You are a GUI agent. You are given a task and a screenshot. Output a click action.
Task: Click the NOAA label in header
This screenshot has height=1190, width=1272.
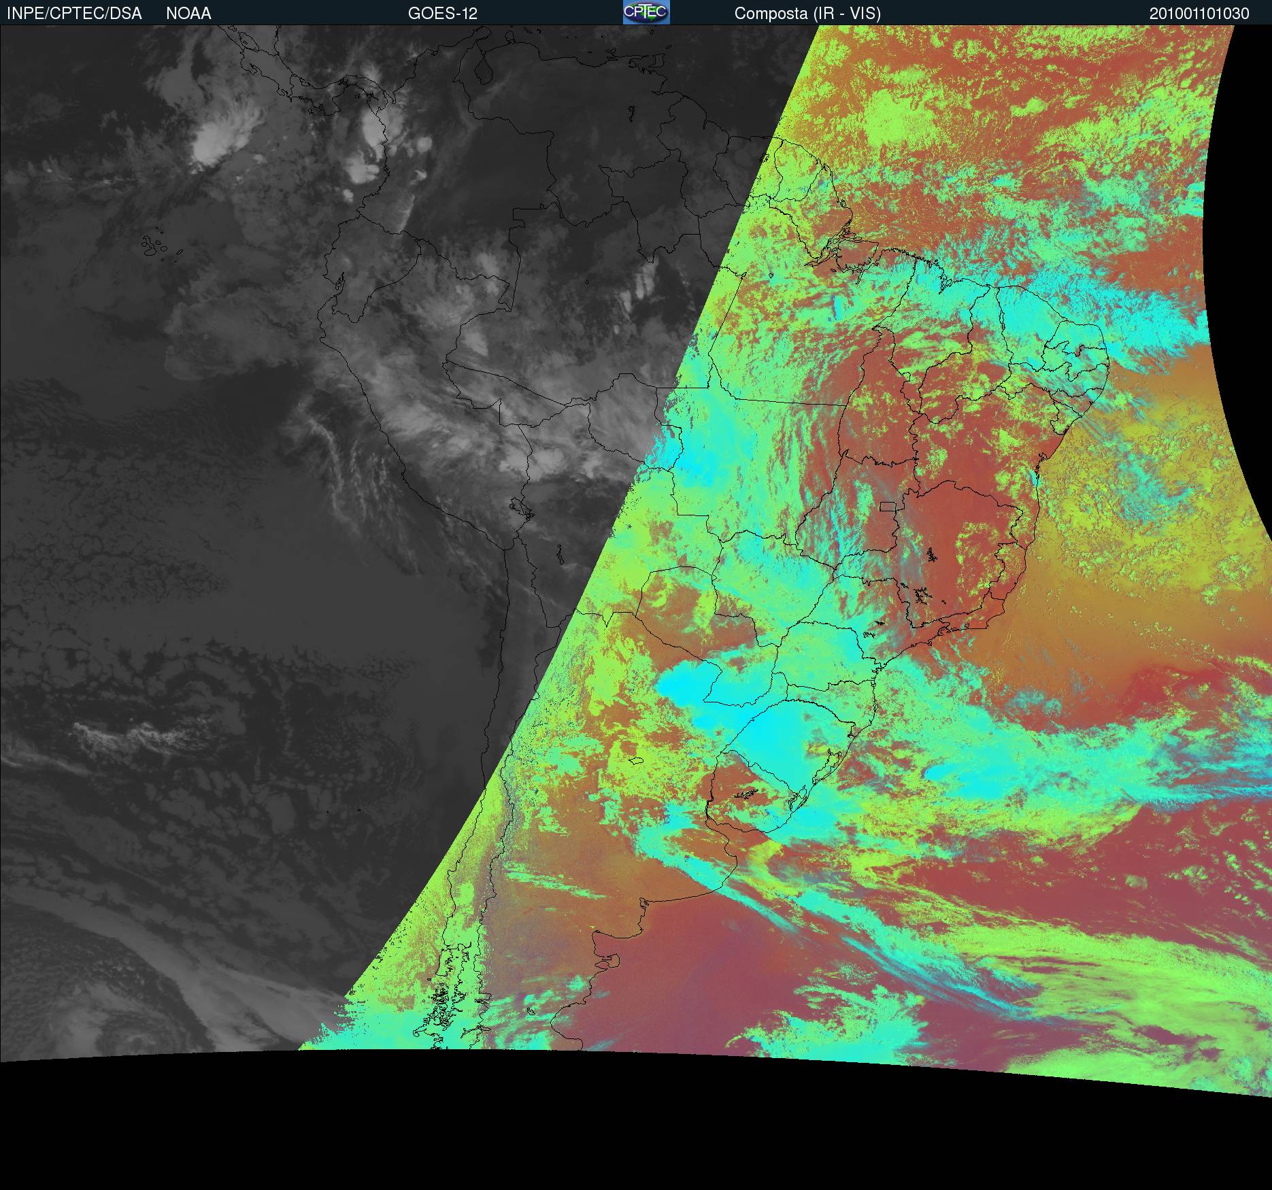pos(188,14)
